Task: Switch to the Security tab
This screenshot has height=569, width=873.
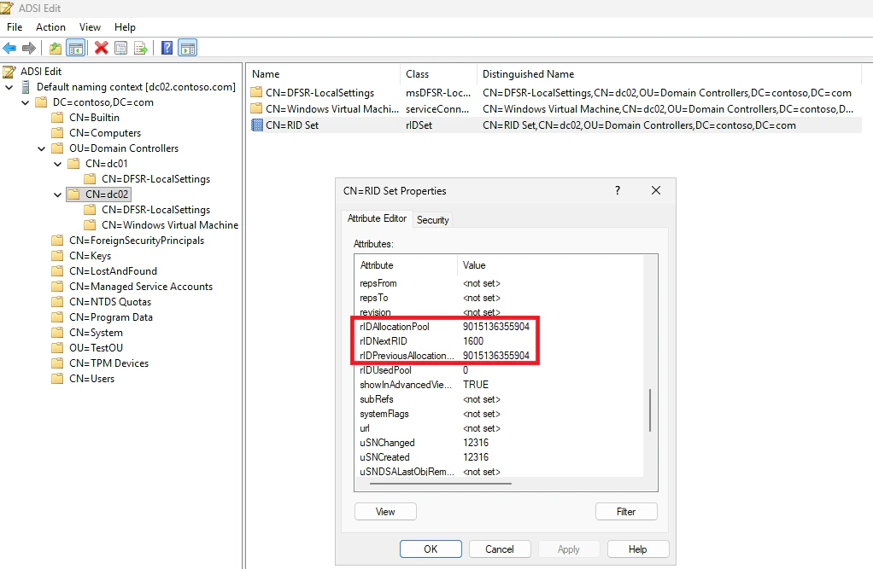Action: tap(432, 220)
